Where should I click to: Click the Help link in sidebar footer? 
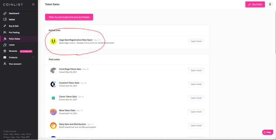[11, 134]
